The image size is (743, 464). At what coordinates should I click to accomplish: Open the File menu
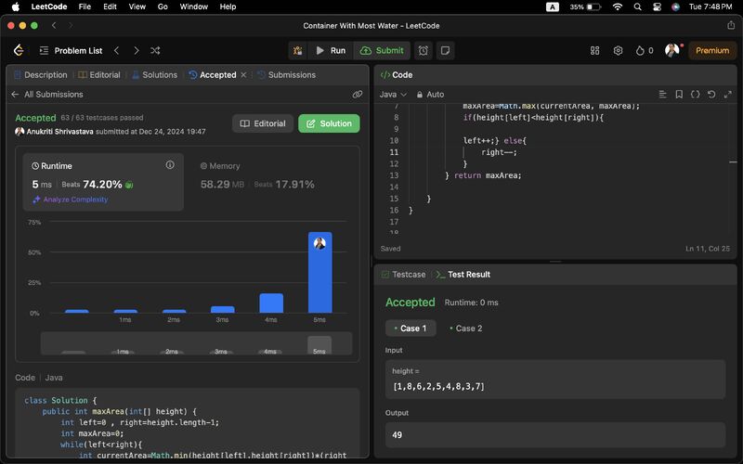coord(85,6)
